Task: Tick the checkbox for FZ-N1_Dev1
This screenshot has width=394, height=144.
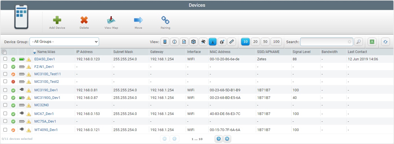Action: (x=5, y=66)
